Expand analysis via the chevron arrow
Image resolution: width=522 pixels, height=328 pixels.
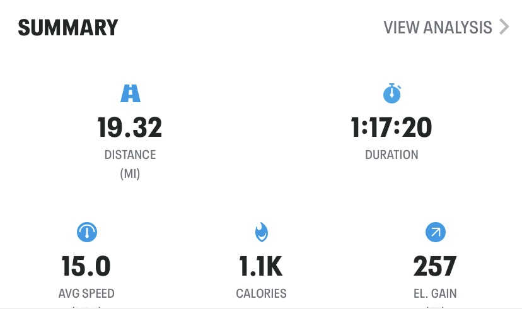(x=504, y=27)
